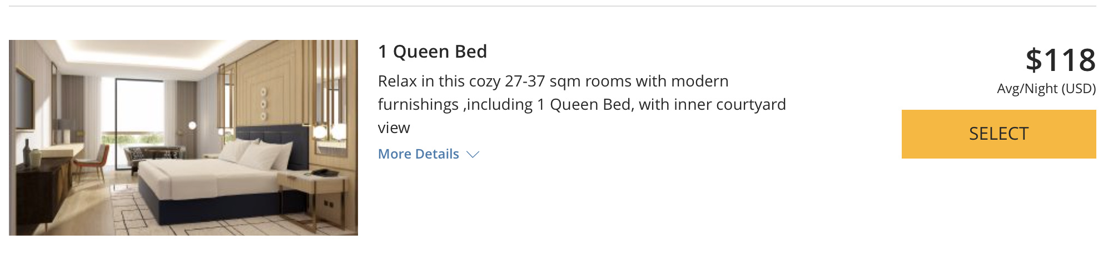Click the 1 Queen Bed room title
Image resolution: width=1113 pixels, height=265 pixels.
point(433,52)
